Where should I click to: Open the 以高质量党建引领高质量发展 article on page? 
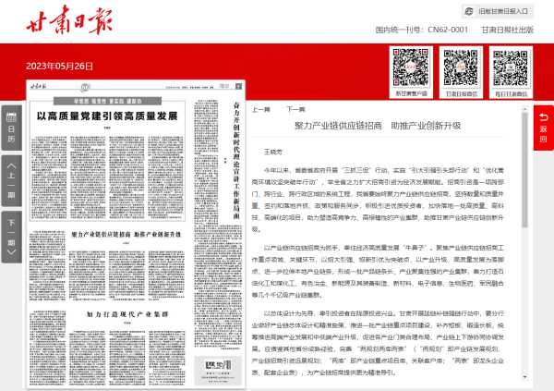coord(107,116)
